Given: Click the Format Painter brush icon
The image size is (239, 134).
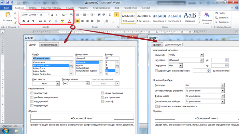Looking at the screenshot, I should tap(15, 23).
